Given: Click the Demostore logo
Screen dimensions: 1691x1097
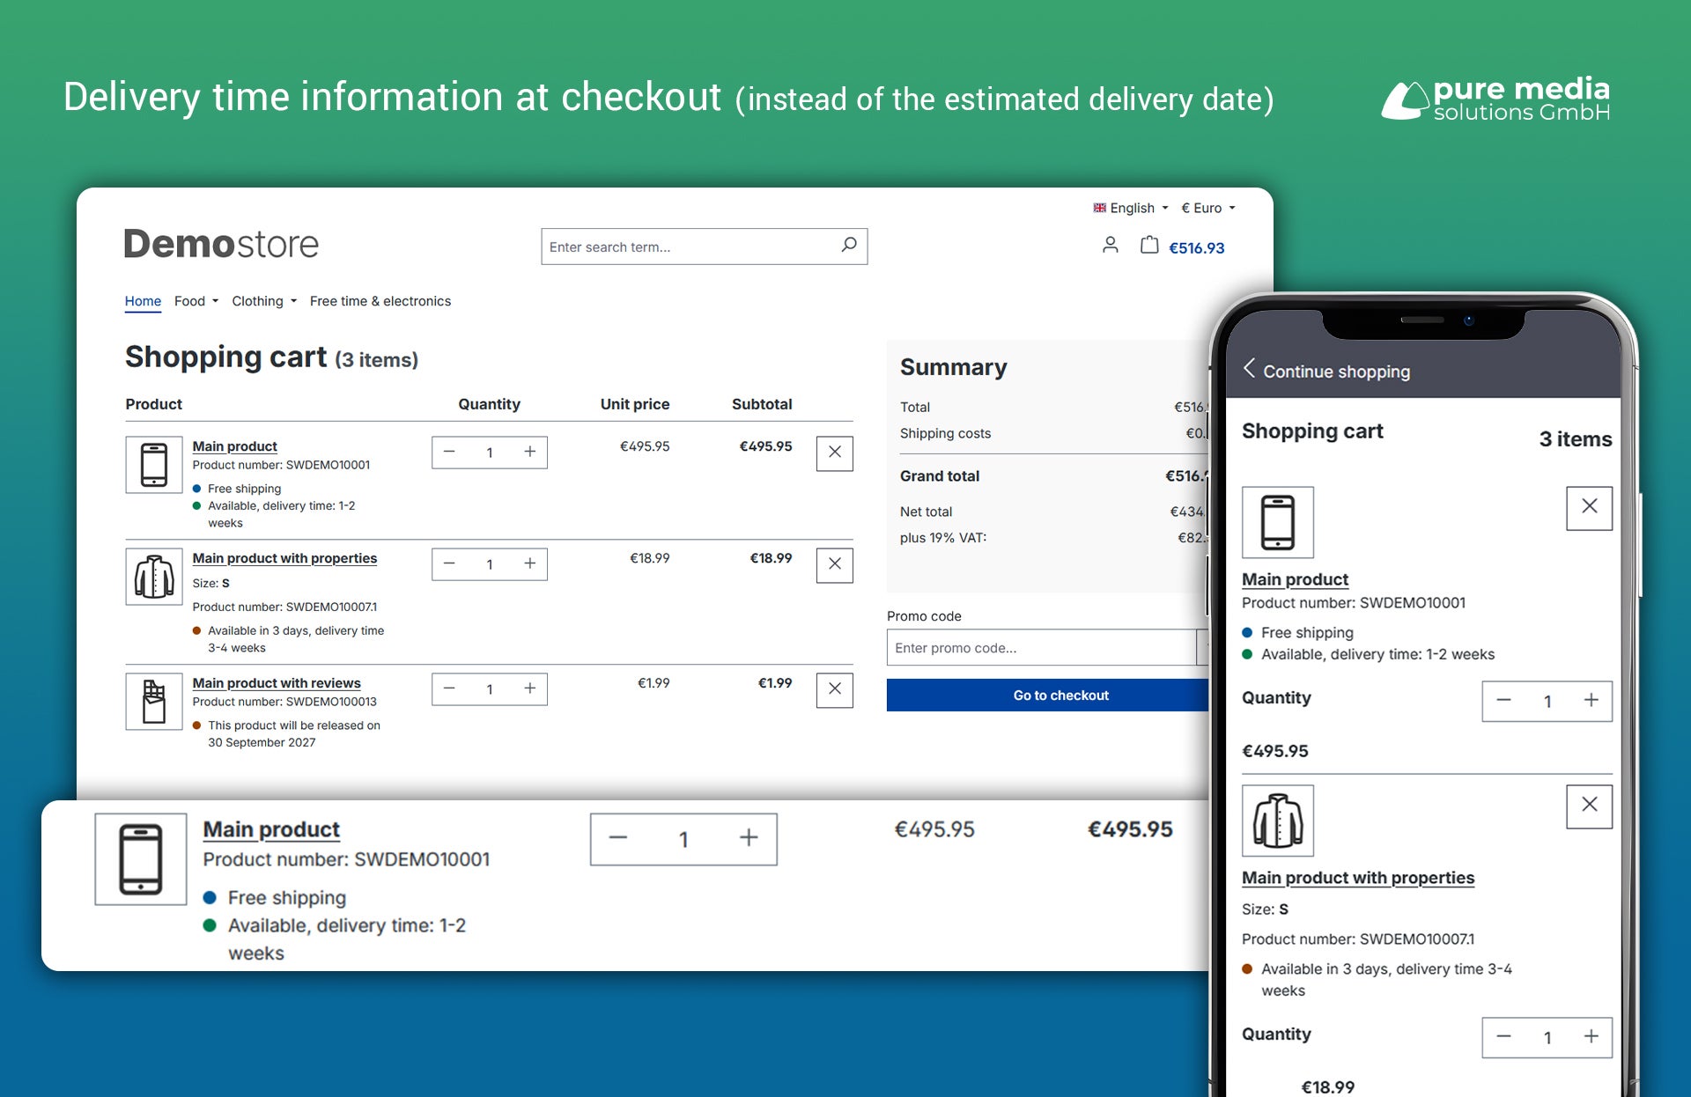Looking at the screenshot, I should 221,244.
